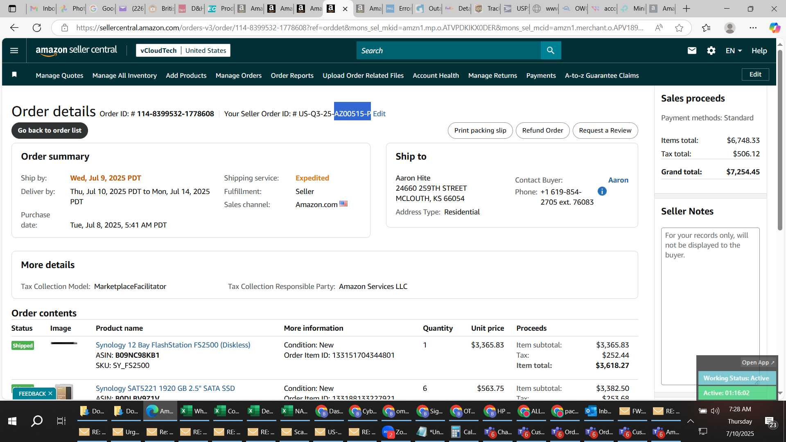Image resolution: width=786 pixels, height=442 pixels.
Task: Click the taskbar search icon
Action: coord(37,421)
